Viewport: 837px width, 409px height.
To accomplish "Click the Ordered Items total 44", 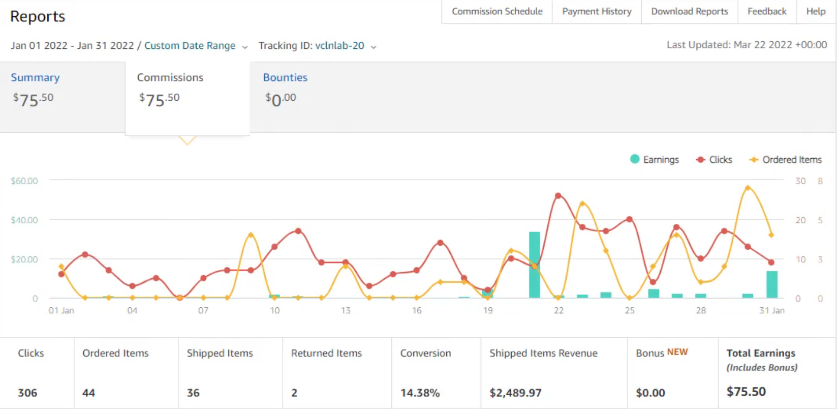I will [88, 393].
